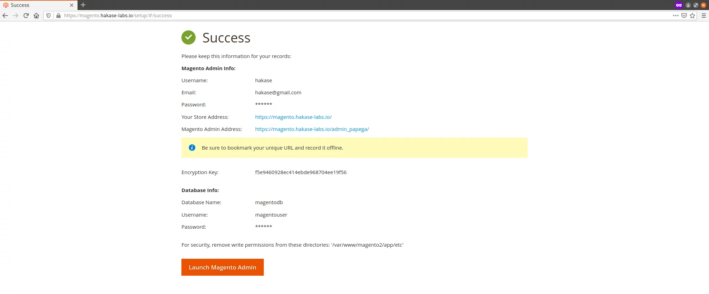709x294 pixels.
Task: Click the Success page heading
Action: pyautogui.click(x=226, y=38)
